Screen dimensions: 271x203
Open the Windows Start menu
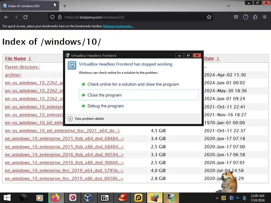click(x=7, y=198)
